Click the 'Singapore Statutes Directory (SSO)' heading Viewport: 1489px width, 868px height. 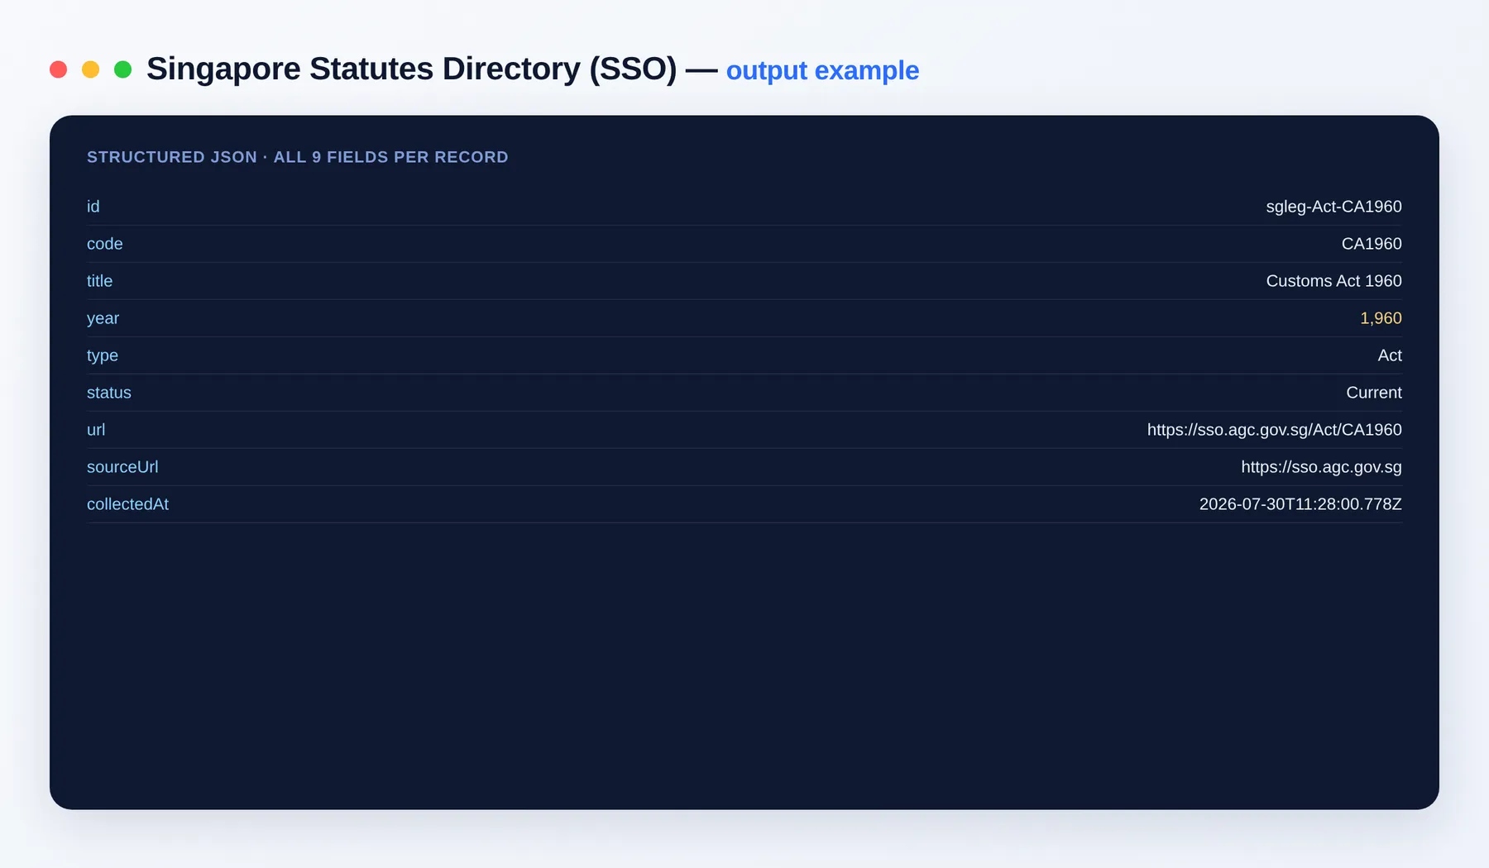point(411,69)
